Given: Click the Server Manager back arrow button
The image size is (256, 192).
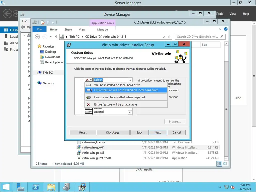Looking at the screenshot, I should tap(7, 13).
